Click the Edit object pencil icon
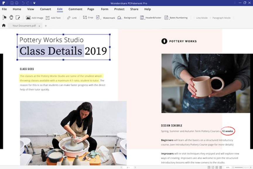Screen dimensions: 253x169 [18, 18]
